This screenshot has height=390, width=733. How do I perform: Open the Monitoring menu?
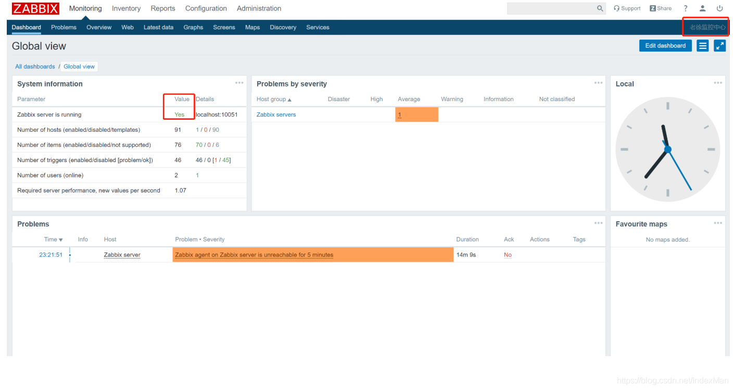(x=85, y=8)
